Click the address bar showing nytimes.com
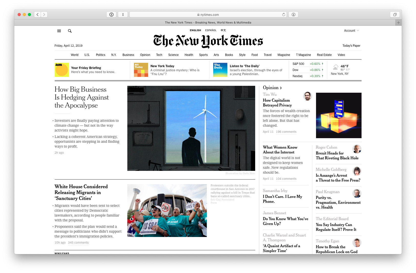 (x=208, y=15)
